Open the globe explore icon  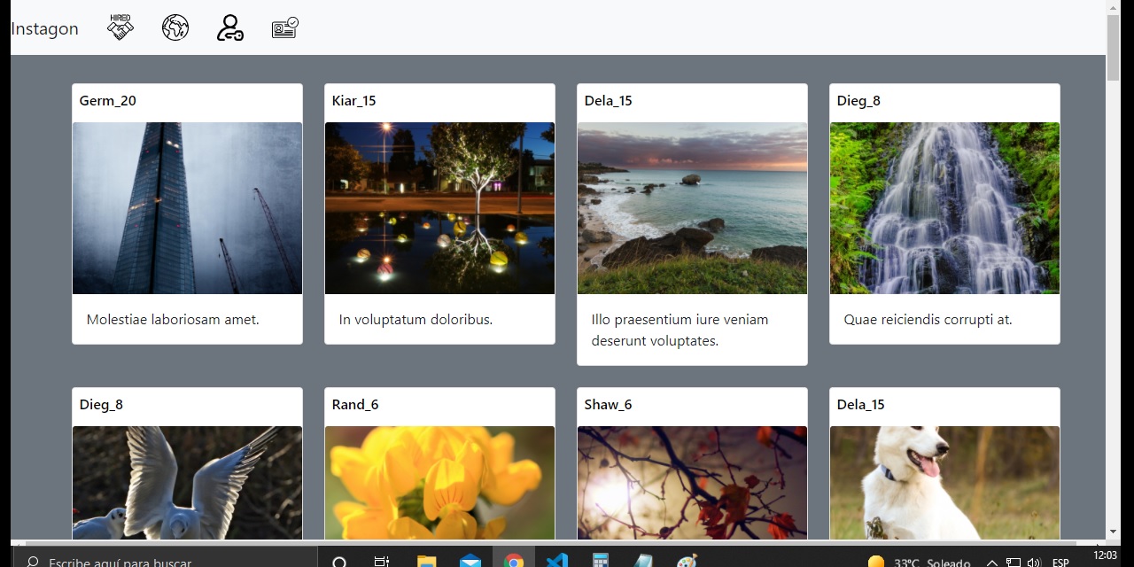[x=175, y=27]
